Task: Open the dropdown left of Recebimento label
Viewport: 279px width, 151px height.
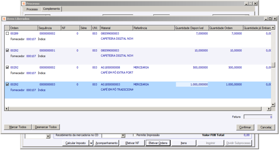Action: click(48, 136)
